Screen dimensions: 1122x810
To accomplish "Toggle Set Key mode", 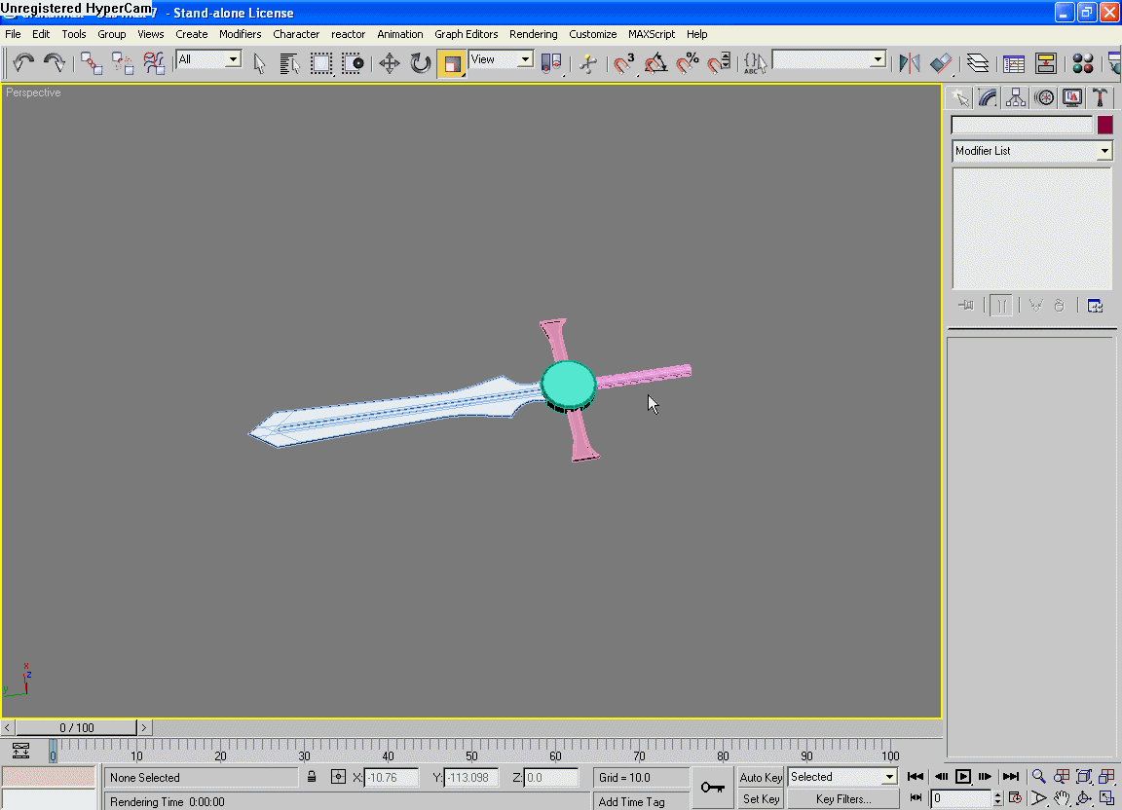I will tap(761, 799).
